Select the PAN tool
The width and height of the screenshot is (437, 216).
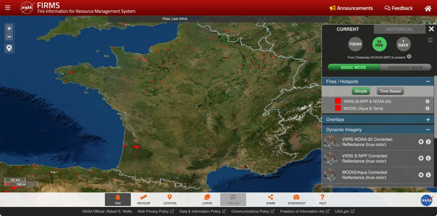tap(118, 200)
